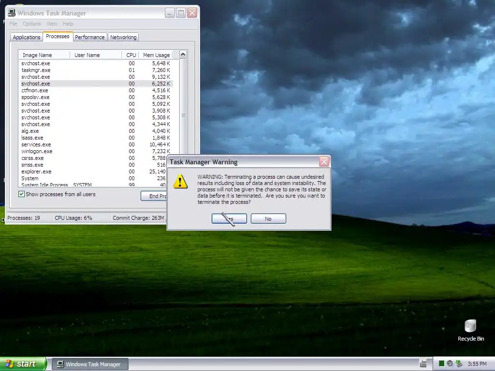This screenshot has height=371, width=495.
Task: Select the Recycle Bin desktop icon
Action: (x=471, y=330)
